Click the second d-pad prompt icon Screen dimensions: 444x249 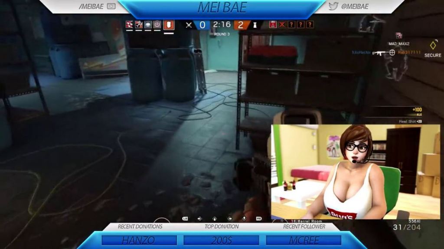tap(215, 218)
